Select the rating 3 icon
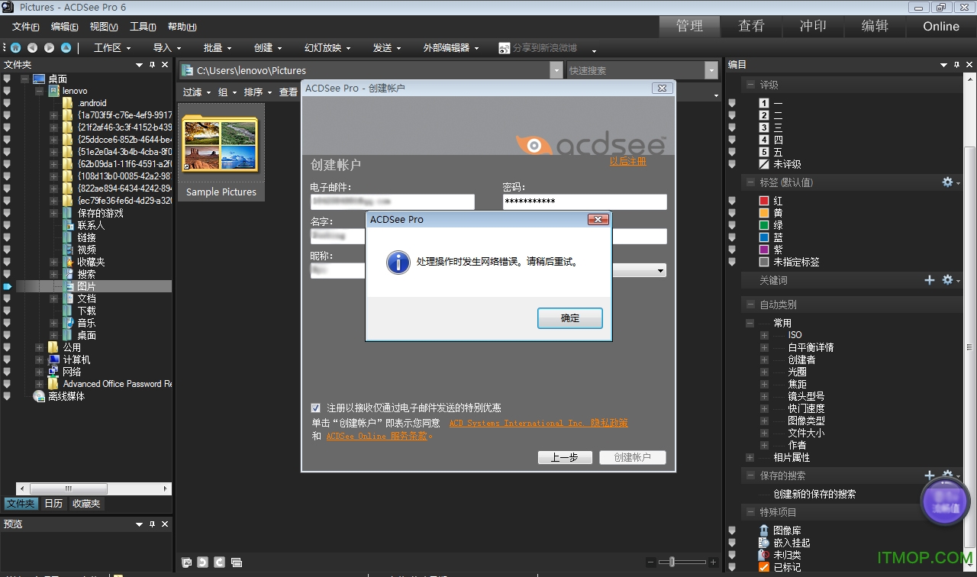The image size is (977, 577). [764, 127]
